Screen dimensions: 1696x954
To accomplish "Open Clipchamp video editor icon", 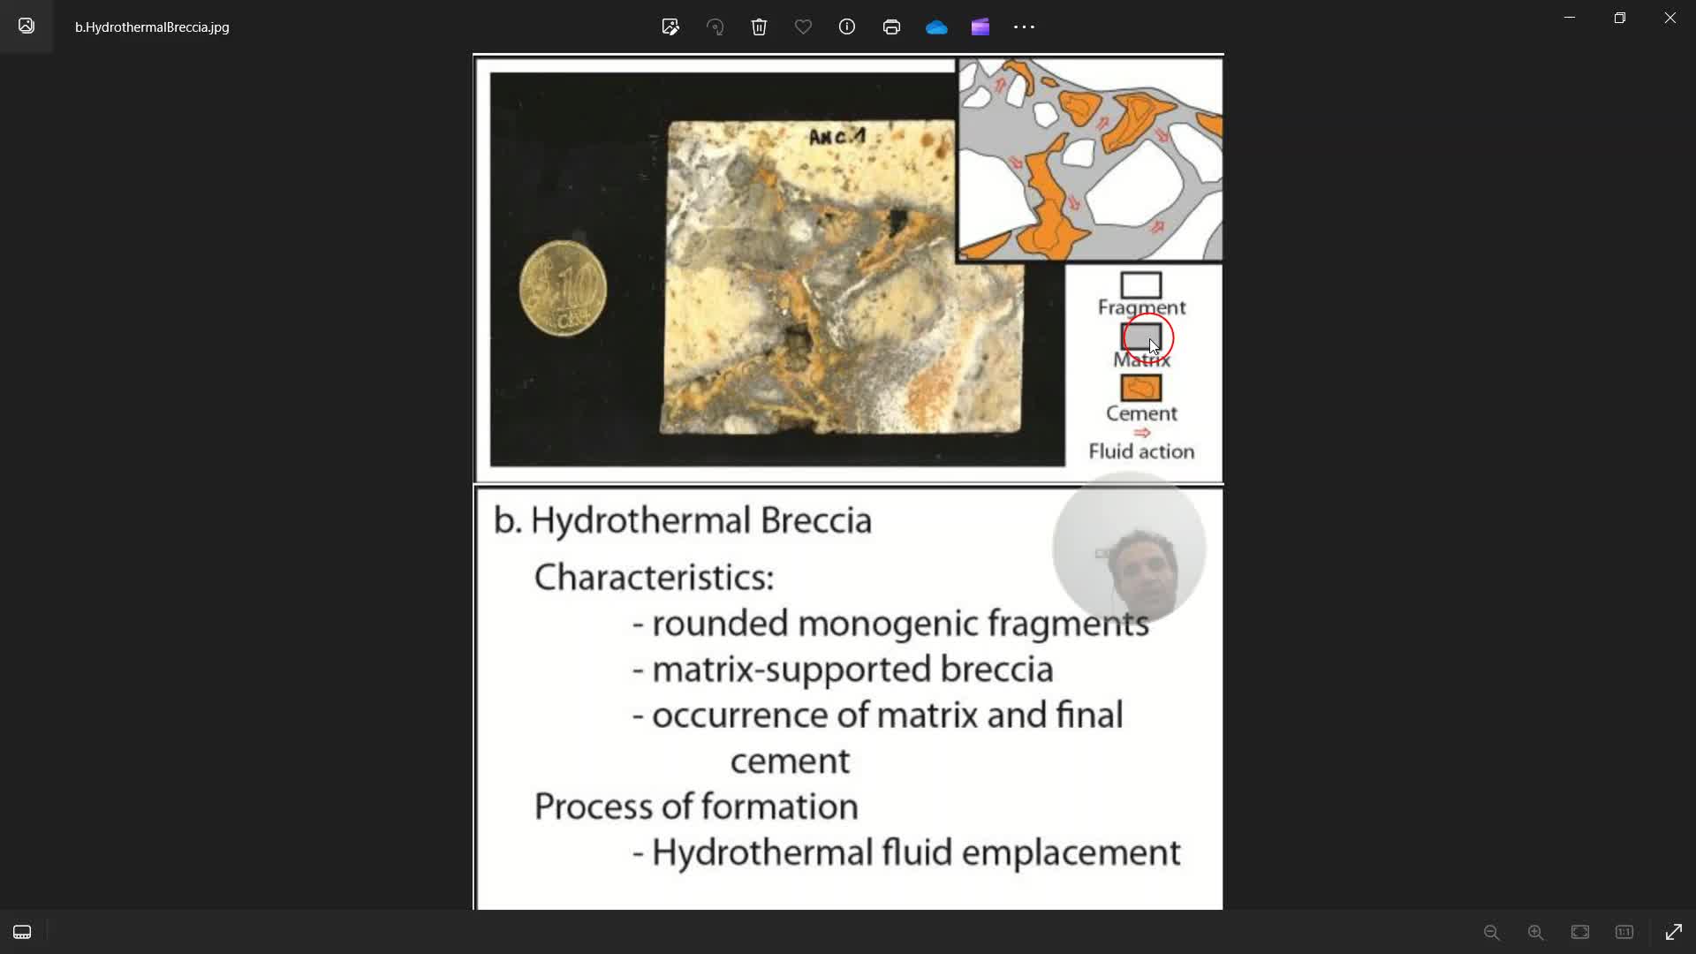I will (980, 26).
